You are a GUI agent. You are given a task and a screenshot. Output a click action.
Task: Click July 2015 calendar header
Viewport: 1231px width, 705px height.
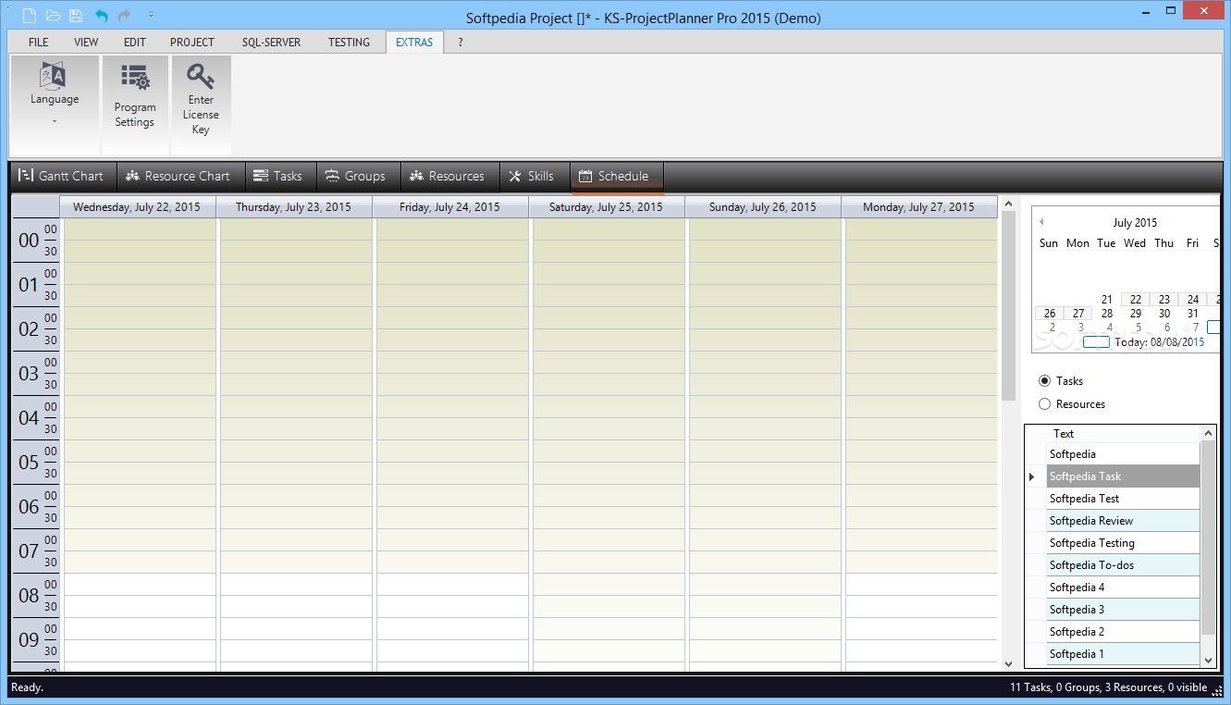coord(1135,223)
